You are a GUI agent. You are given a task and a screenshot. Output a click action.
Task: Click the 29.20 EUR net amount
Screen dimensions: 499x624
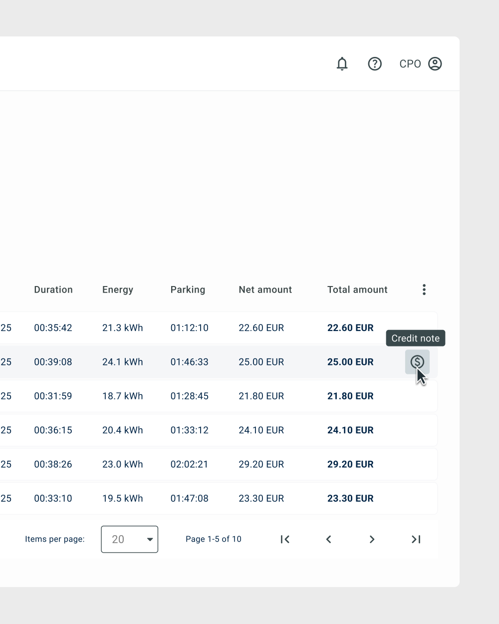click(261, 464)
